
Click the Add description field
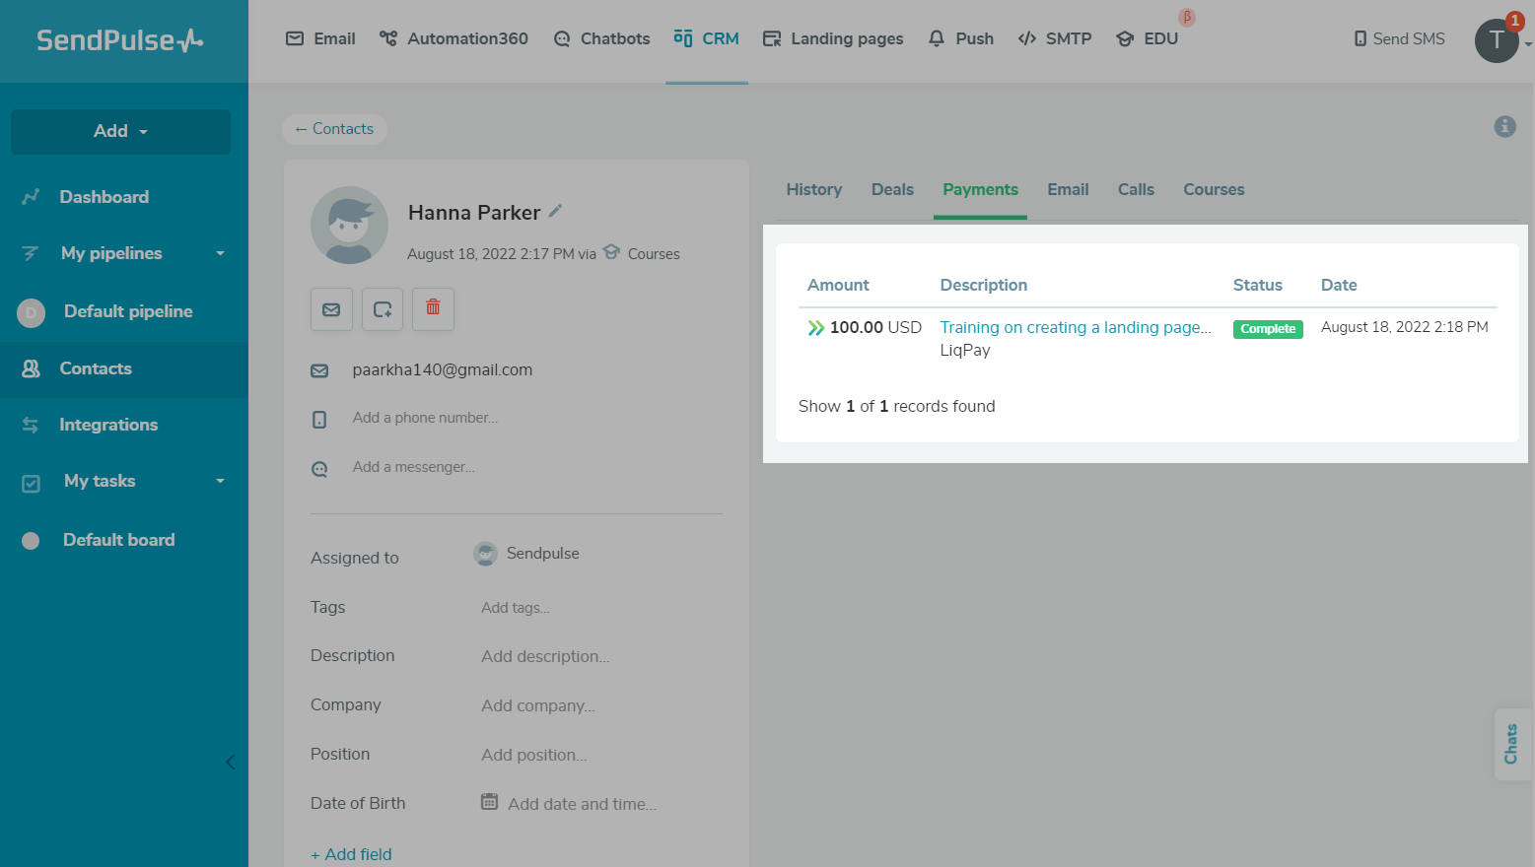coord(545,656)
